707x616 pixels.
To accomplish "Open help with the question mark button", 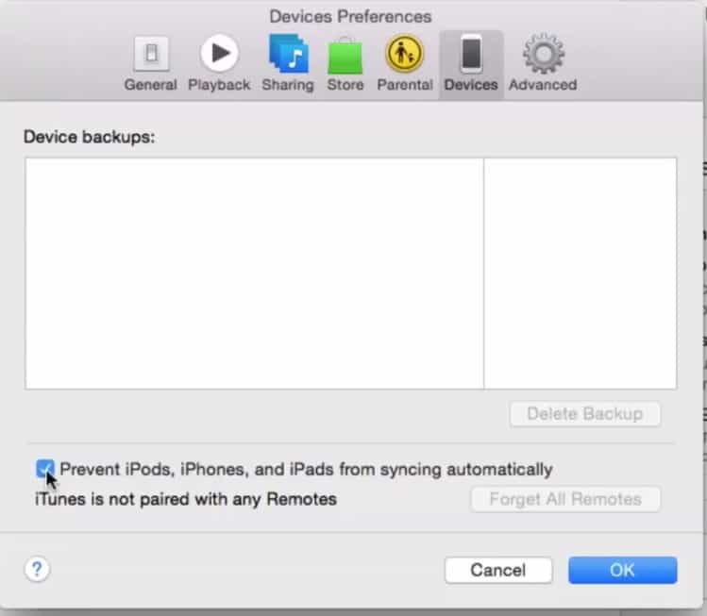I will tap(37, 569).
